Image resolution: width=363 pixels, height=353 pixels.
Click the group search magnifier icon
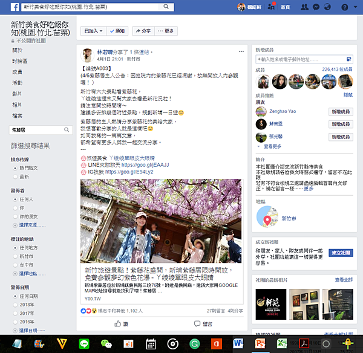click(67, 130)
